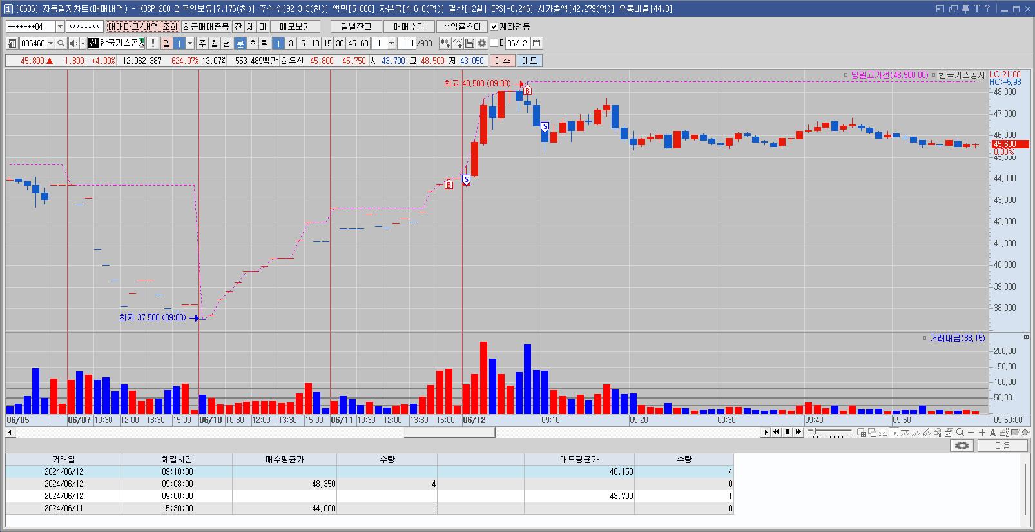1035x532 pixels.
Task: Select the 초 second period toggle
Action: click(253, 43)
